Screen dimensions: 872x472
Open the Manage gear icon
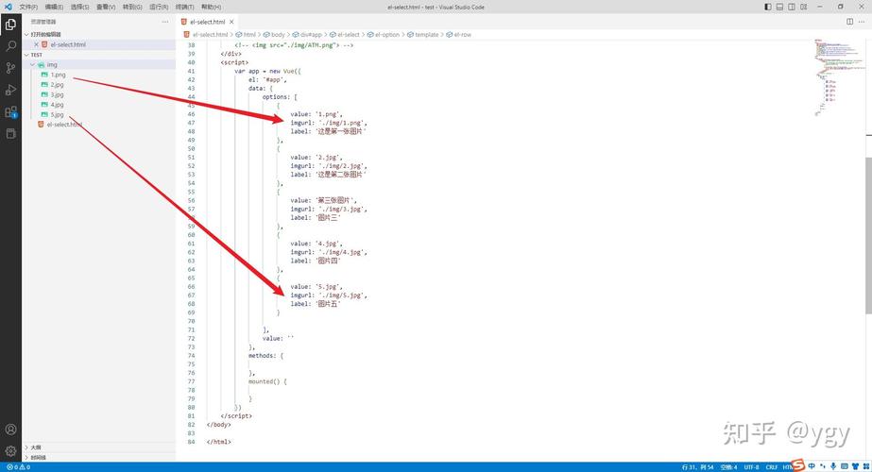point(10,451)
